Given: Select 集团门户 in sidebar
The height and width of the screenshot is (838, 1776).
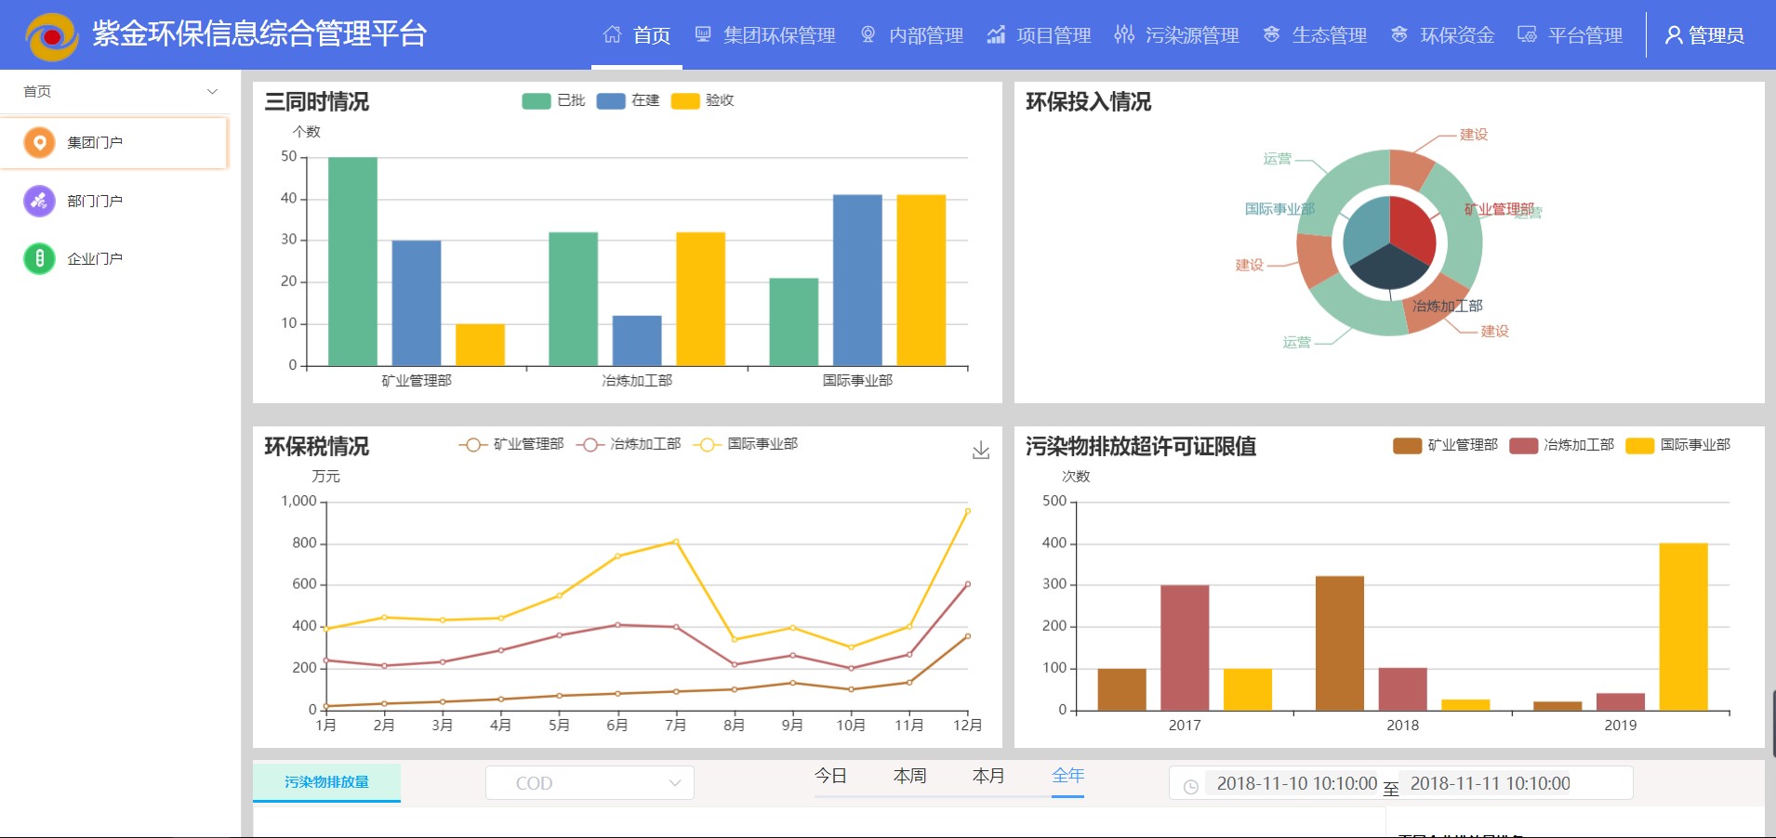Looking at the screenshot, I should tap(113, 142).
